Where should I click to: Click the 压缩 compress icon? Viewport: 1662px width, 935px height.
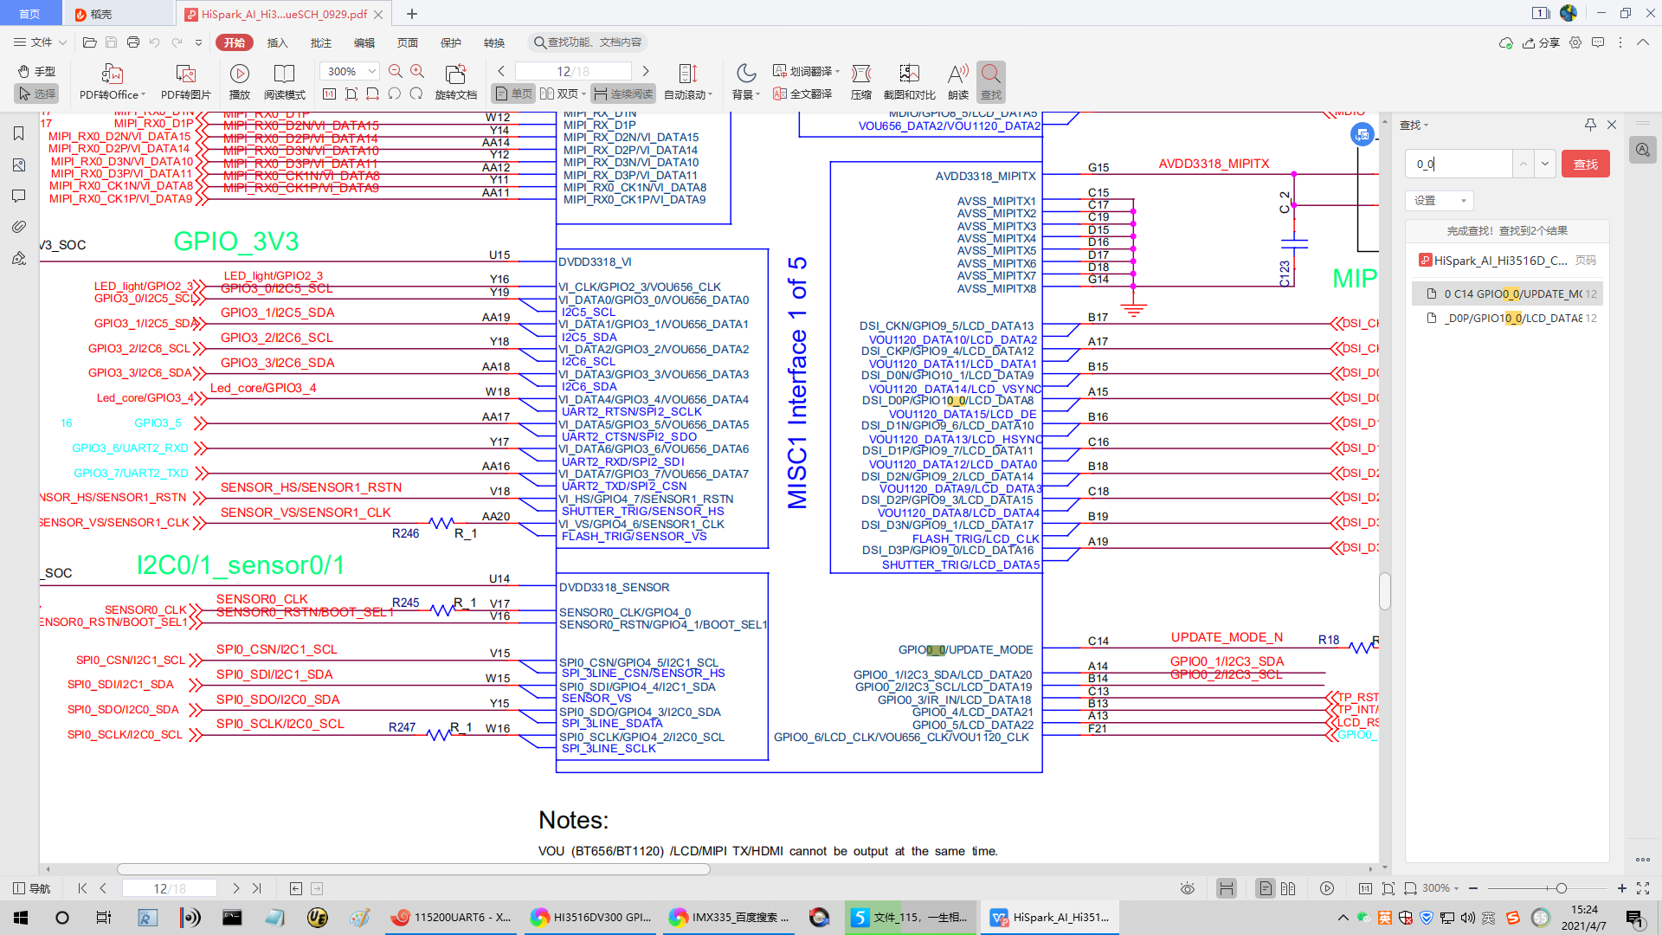tap(860, 74)
